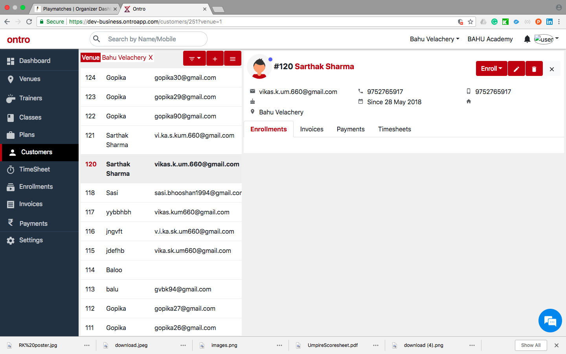Viewport: 566px width, 354px height.
Task: Open Plans in the sidebar
Action: tap(39, 135)
